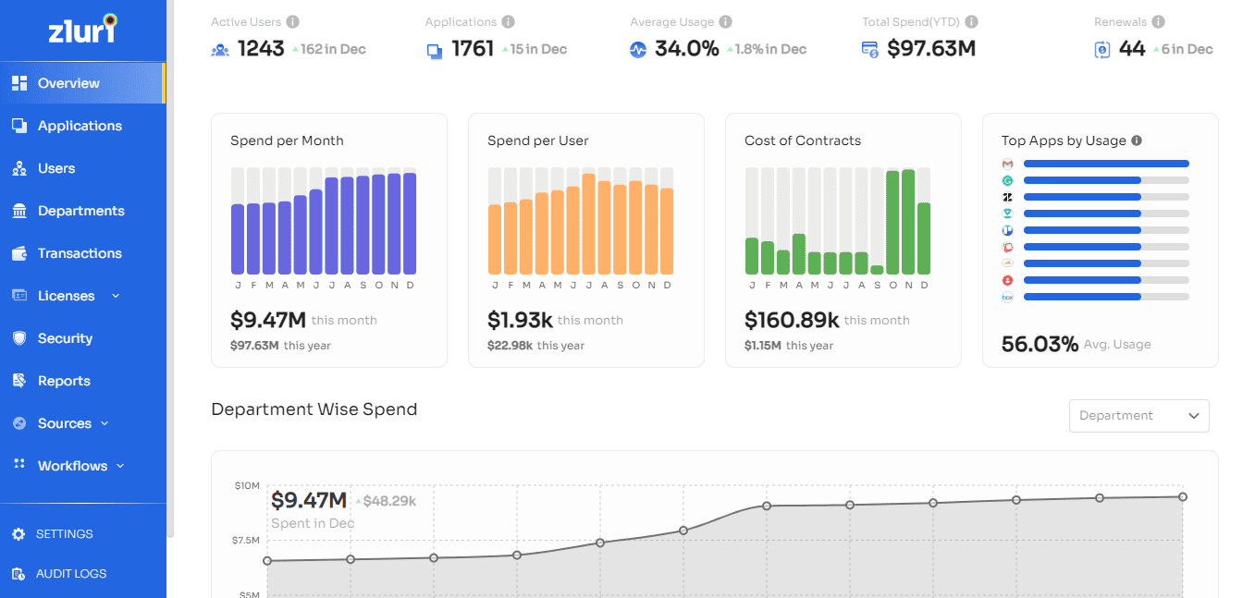1255x598 pixels.
Task: Open the Settings gear icon
Action: click(x=18, y=533)
